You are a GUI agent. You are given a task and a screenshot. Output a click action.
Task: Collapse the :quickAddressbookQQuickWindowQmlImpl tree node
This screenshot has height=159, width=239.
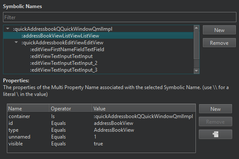(x=8, y=29)
